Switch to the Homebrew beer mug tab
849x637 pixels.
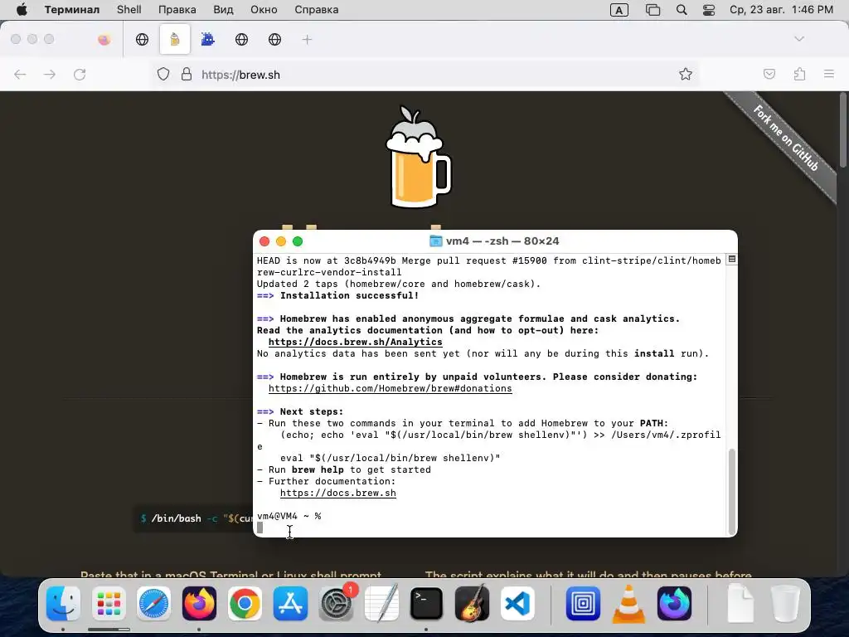tap(174, 40)
